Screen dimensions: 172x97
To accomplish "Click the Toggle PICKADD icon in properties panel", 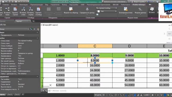I will (31, 29).
